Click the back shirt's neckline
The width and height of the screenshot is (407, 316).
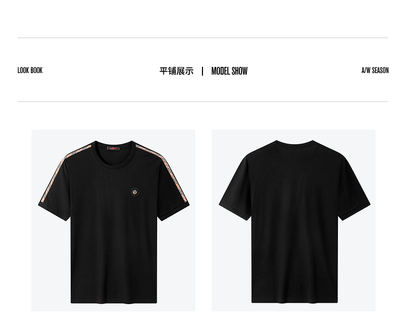pyautogui.click(x=295, y=143)
